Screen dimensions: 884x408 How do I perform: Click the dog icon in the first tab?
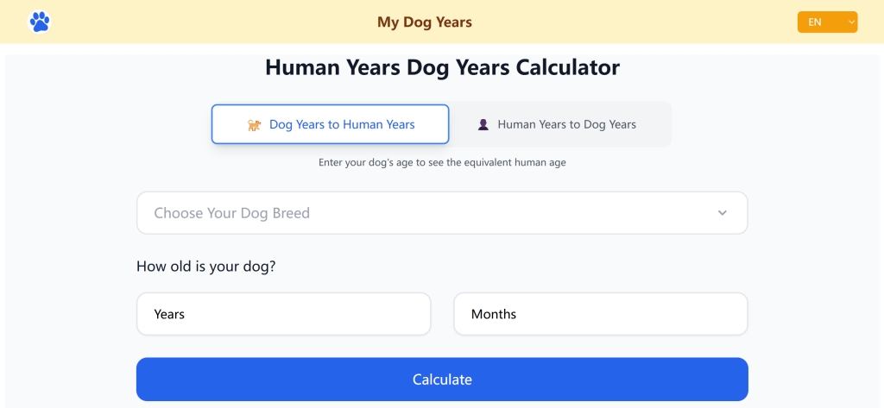254,125
